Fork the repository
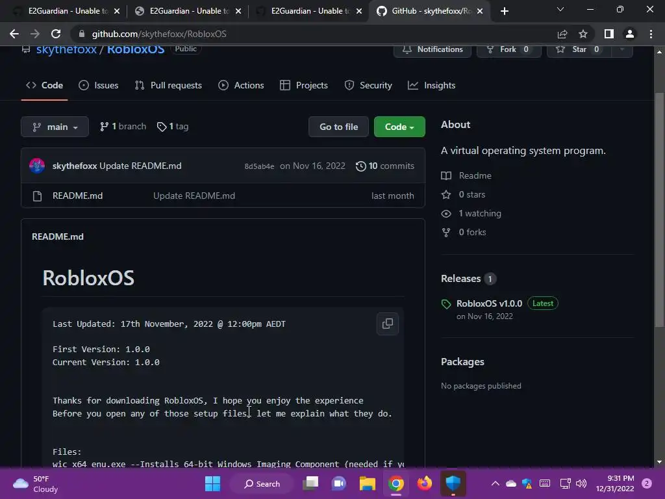 pyautogui.click(x=508, y=49)
